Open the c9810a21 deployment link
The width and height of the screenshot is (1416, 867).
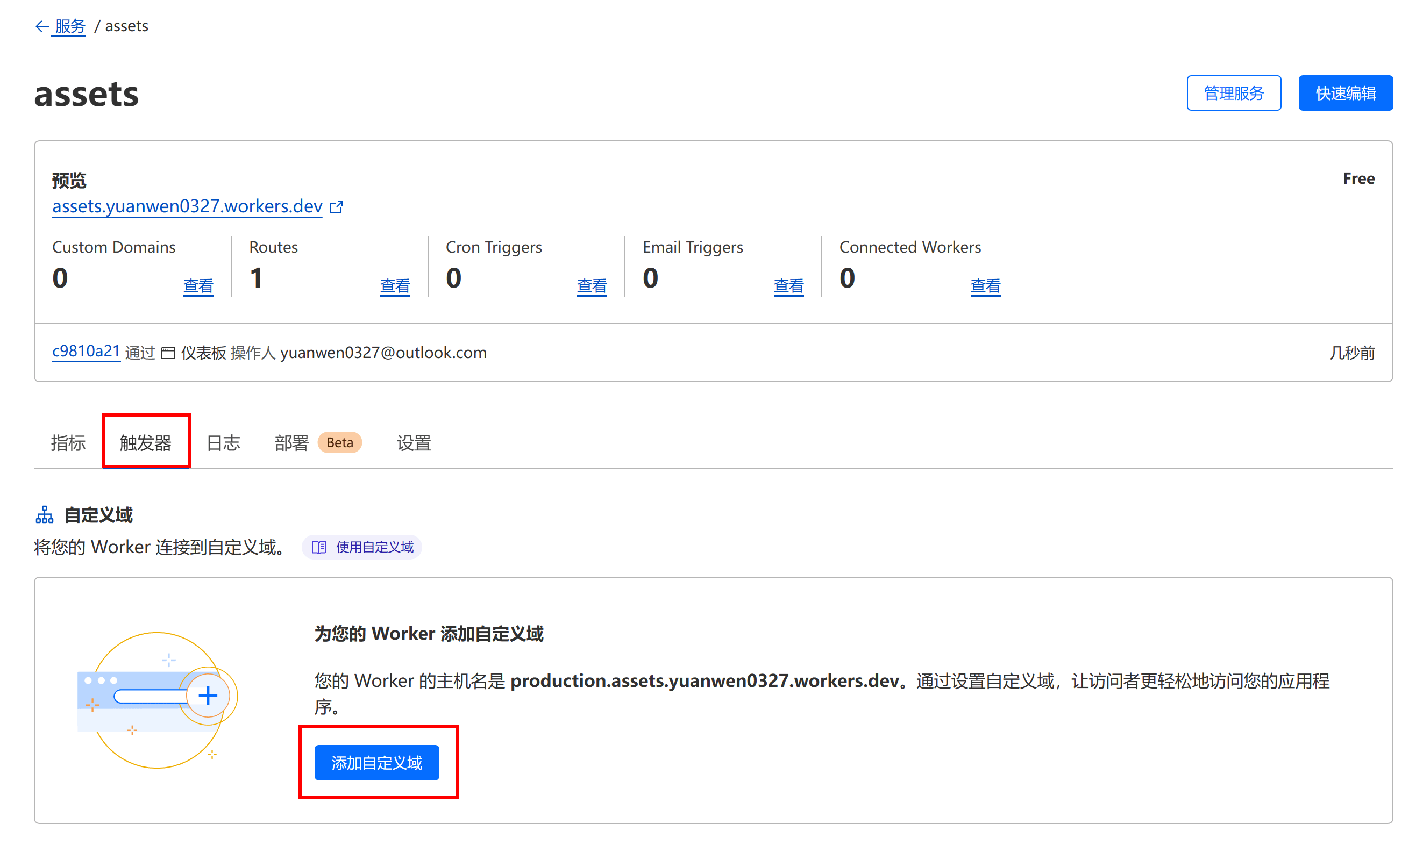coord(86,352)
